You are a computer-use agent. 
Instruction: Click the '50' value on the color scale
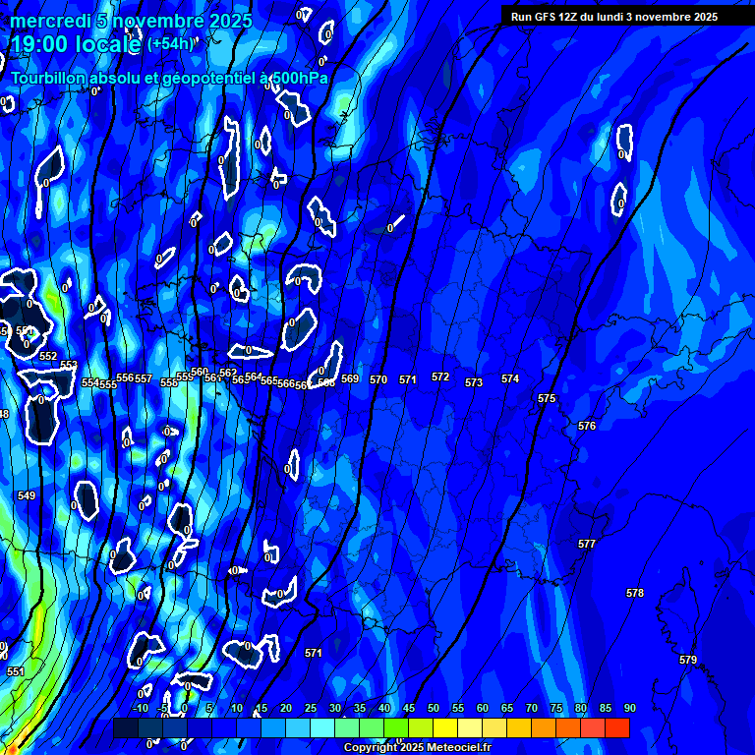(434, 709)
